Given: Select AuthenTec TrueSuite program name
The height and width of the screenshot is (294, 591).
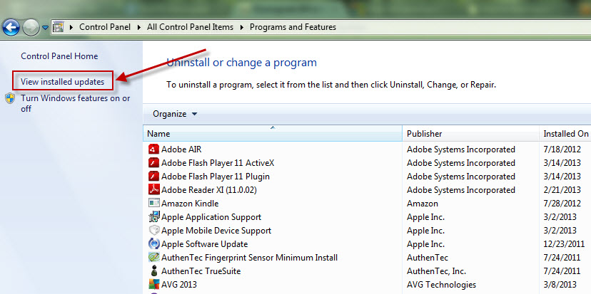Looking at the screenshot, I should click(201, 271).
